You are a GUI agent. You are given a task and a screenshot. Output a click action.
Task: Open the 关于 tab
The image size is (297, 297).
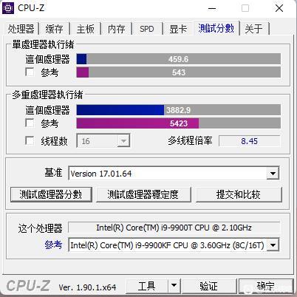click(x=254, y=29)
